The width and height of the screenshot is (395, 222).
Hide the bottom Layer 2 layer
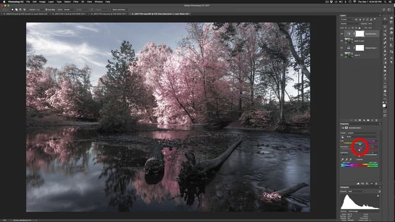click(x=341, y=55)
